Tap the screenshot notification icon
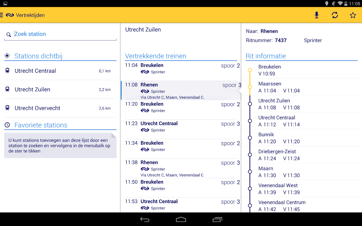 point(5,4)
